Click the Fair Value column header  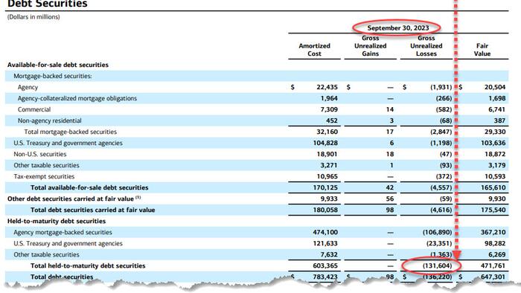pyautogui.click(x=482, y=50)
